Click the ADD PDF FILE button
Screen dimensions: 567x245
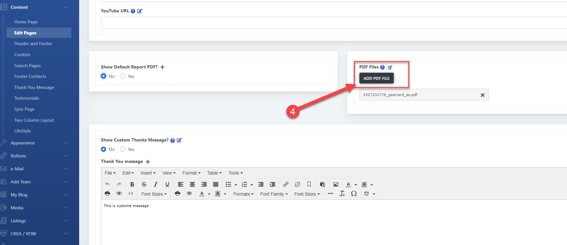376,78
